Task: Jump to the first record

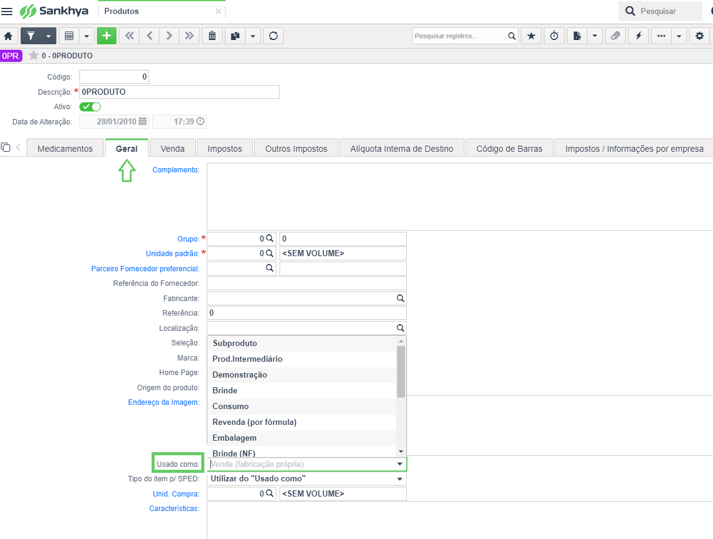Action: 130,36
